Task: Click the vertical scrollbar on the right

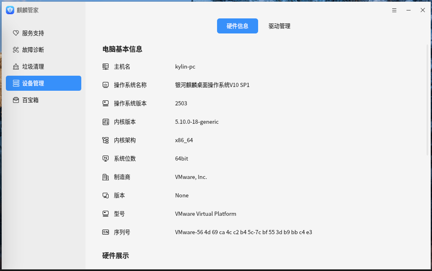Action: pyautogui.click(x=427, y=100)
